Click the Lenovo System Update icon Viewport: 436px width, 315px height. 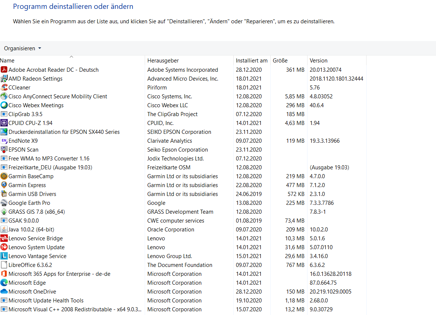pos(4,247)
